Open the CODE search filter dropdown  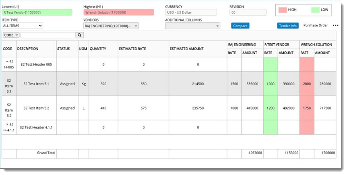pyautogui.click(x=11, y=35)
